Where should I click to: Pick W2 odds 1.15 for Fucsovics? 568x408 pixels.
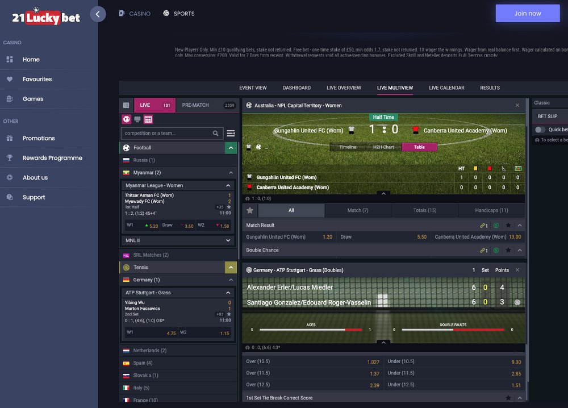(204, 332)
